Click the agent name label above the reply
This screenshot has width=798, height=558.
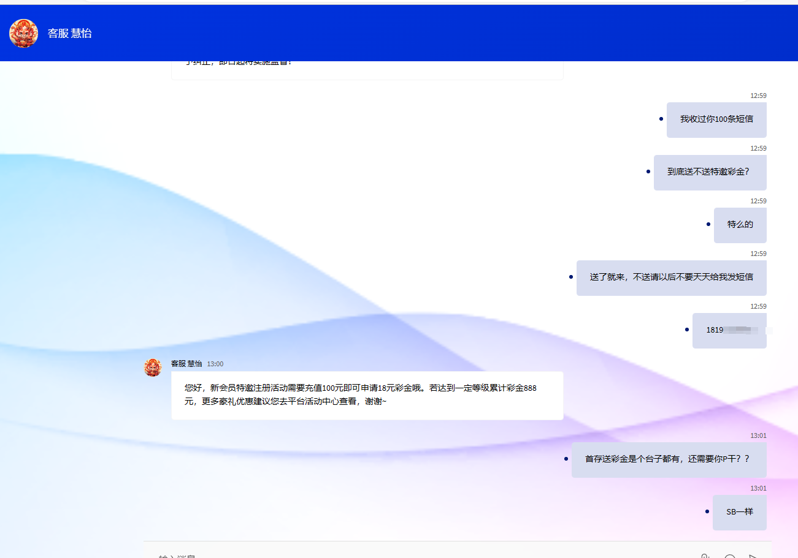pos(186,364)
